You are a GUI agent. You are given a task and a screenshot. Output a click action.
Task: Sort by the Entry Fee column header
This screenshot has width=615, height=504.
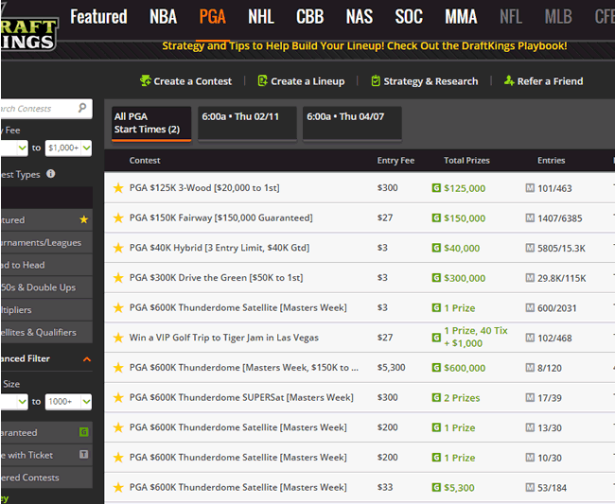click(395, 161)
